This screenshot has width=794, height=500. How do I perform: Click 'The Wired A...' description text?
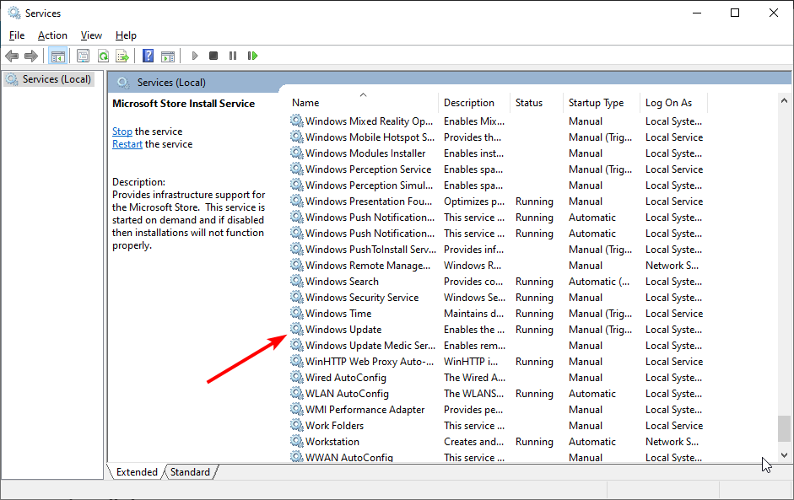[x=474, y=378]
